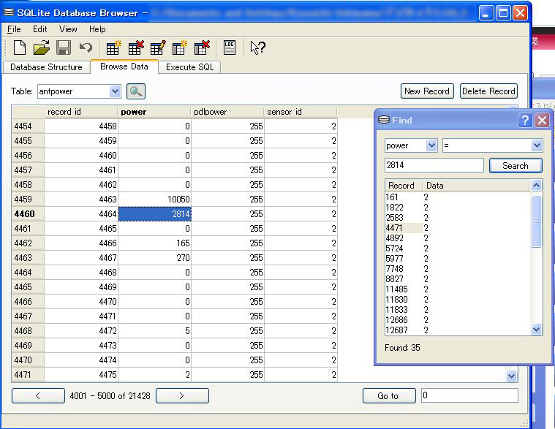Go to the previous page of records
This screenshot has width=555, height=429.
pyautogui.click(x=38, y=396)
